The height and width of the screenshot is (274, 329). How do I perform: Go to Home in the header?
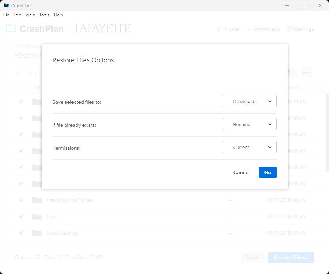click(228, 29)
